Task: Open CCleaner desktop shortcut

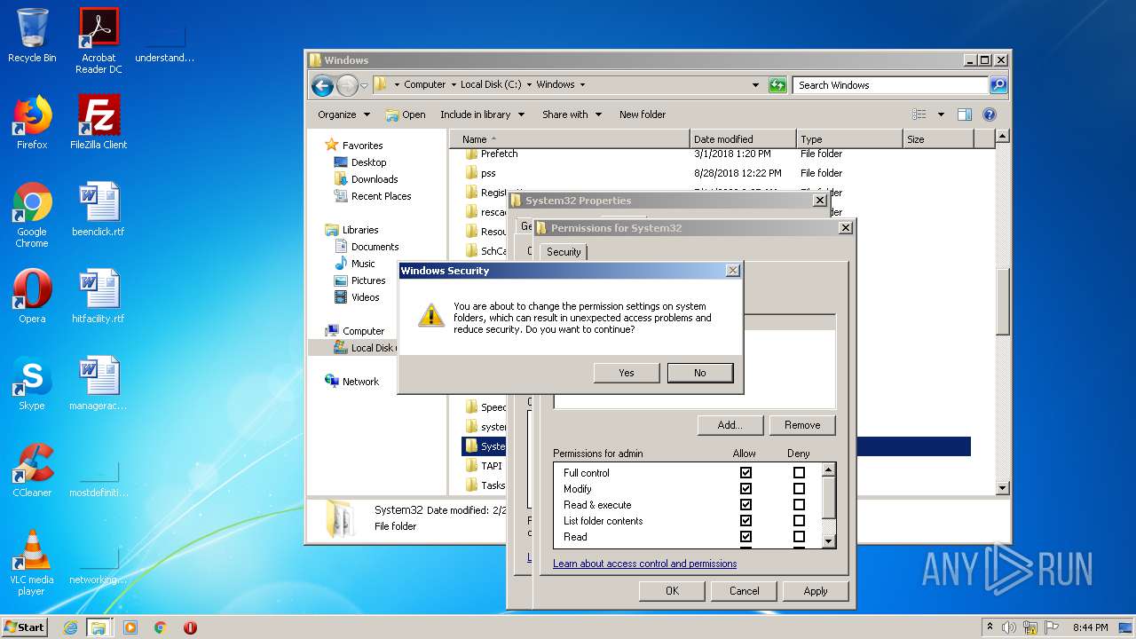Action: pos(32,470)
